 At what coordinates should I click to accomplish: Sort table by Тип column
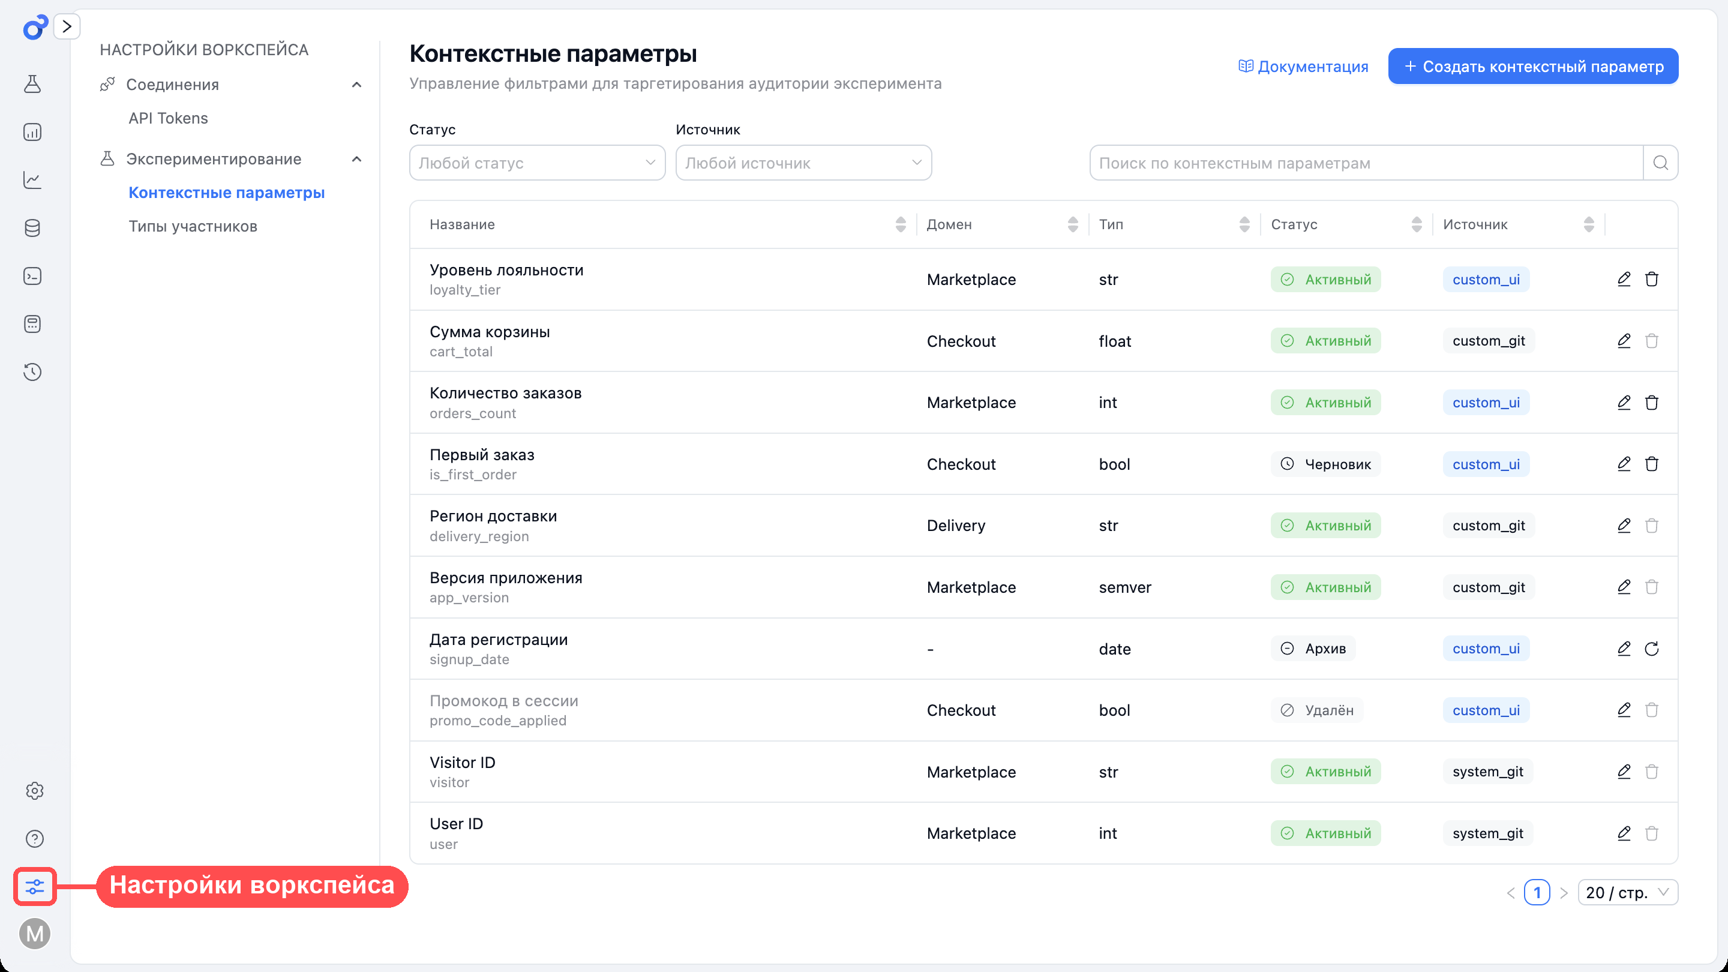point(1244,225)
